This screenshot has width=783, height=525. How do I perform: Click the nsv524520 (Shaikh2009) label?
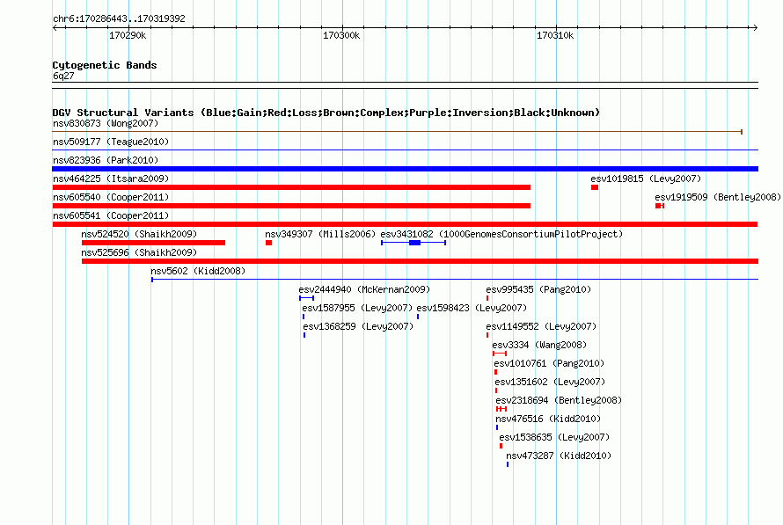pyautogui.click(x=139, y=234)
